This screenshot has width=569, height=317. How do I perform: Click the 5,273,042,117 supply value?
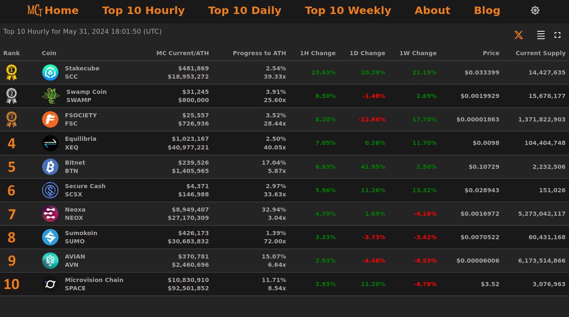point(542,214)
